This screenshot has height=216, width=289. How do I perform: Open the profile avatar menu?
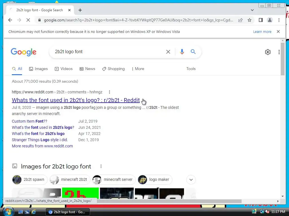tap(270, 20)
